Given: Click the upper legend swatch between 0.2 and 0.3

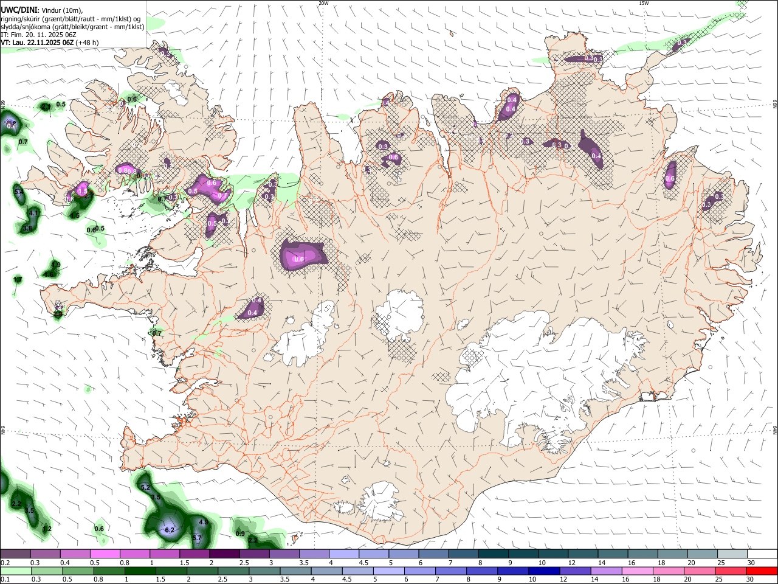Looking at the screenshot, I should click(x=15, y=554).
